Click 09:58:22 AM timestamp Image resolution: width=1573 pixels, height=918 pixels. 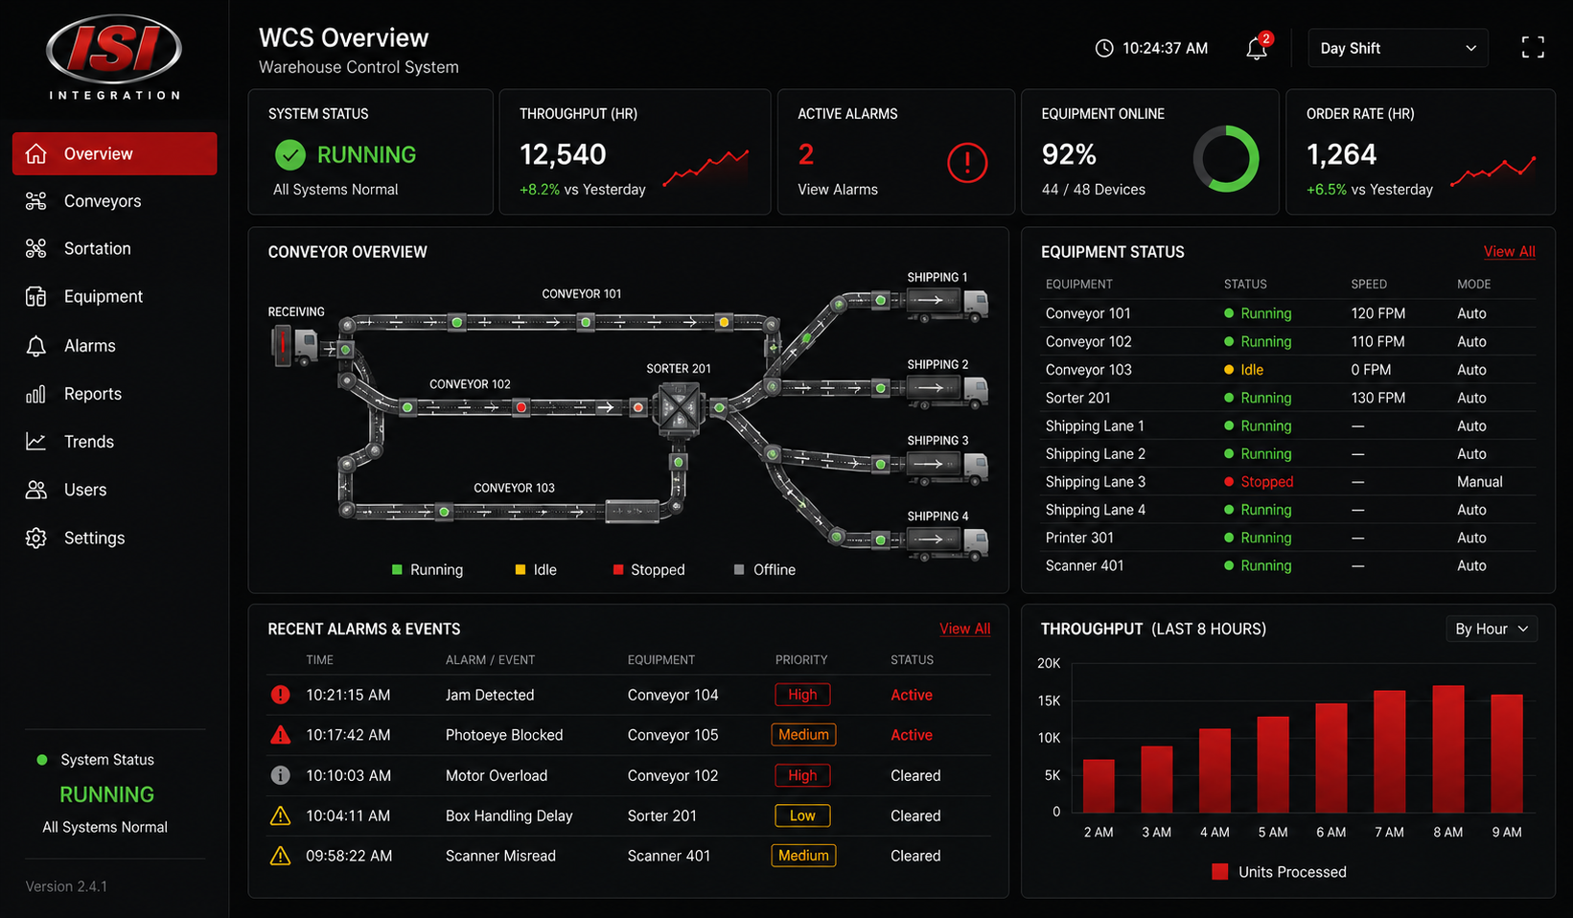349,856
